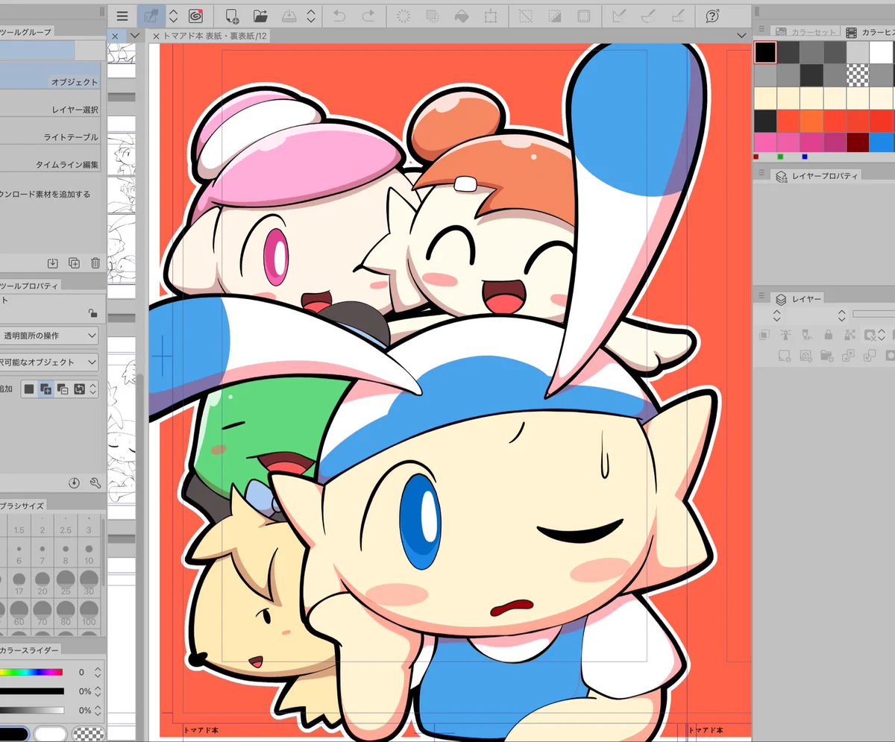Click the invert selection icon
This screenshot has width=895, height=742.
555,16
